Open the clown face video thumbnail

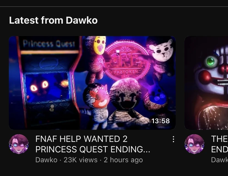pyautogui.click(x=206, y=83)
